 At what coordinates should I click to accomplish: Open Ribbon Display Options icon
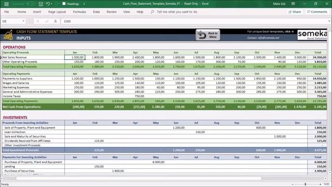293,4
